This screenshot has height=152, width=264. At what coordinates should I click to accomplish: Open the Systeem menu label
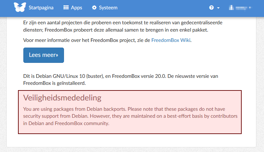(108, 7)
